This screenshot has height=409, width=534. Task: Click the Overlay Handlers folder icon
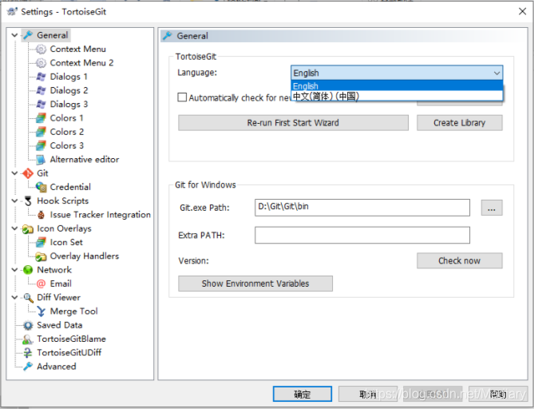tap(41, 256)
